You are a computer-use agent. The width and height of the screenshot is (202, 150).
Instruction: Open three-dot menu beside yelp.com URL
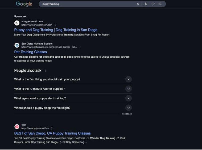(x=52, y=128)
